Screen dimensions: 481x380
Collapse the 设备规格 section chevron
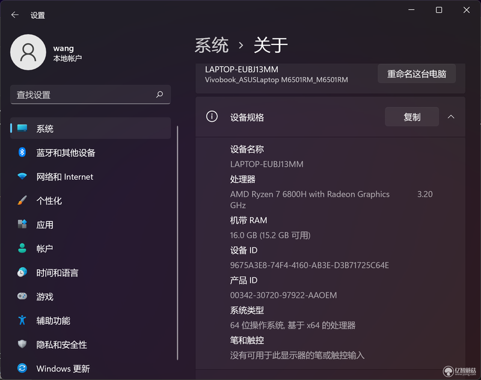click(451, 117)
